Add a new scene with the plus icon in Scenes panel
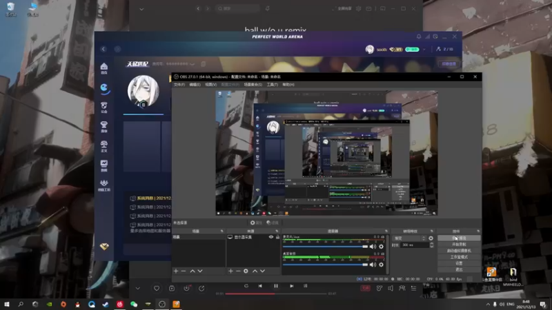This screenshot has width=552, height=310. pos(176,271)
